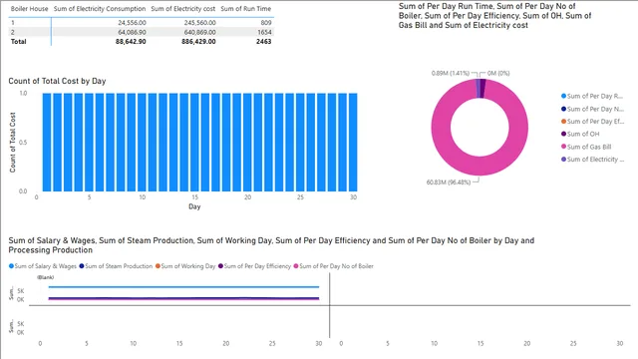Sort table by Boiler House column header
The image size is (638, 359).
tap(29, 9)
